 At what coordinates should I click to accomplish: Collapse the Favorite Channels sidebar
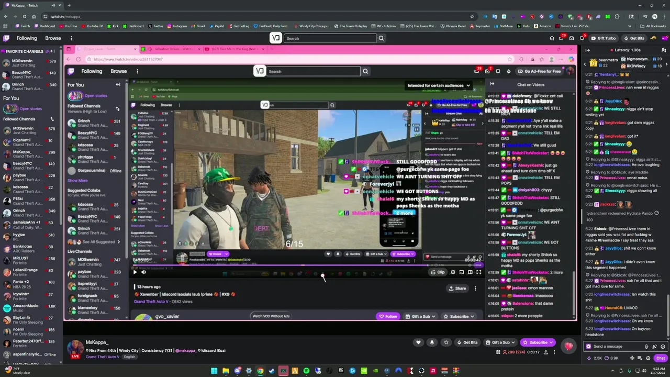click(52, 51)
